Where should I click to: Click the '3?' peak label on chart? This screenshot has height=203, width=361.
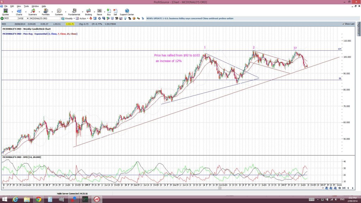[x=295, y=48]
